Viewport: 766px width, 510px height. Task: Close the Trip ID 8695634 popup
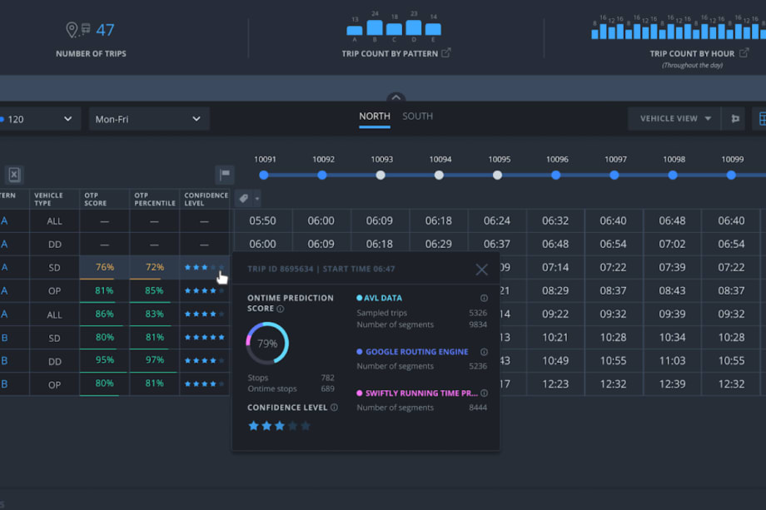point(481,270)
